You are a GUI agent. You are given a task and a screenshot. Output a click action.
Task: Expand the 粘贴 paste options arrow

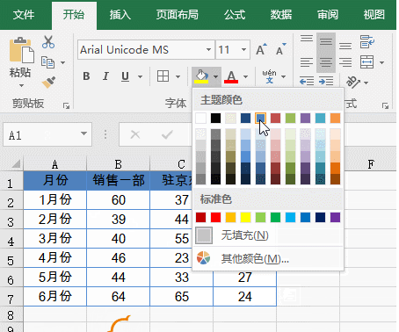[x=21, y=86]
